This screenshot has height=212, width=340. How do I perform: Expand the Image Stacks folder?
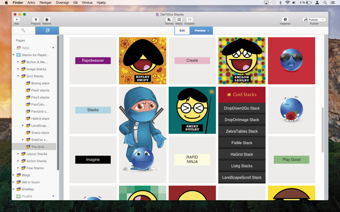click(18, 69)
